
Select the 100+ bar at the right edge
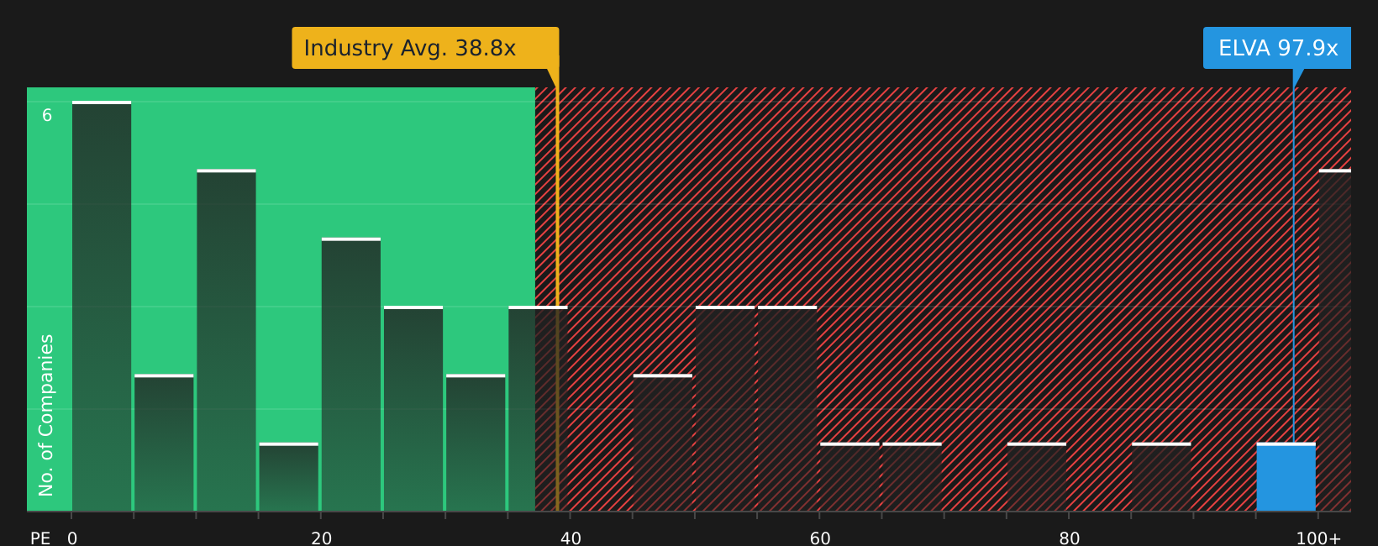(1335, 340)
